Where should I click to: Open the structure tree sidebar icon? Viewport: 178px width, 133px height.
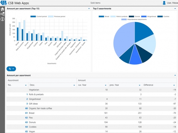[x=2, y=14]
